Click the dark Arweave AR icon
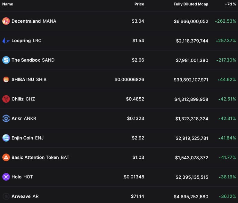This screenshot has height=203, width=238. tap(6, 196)
